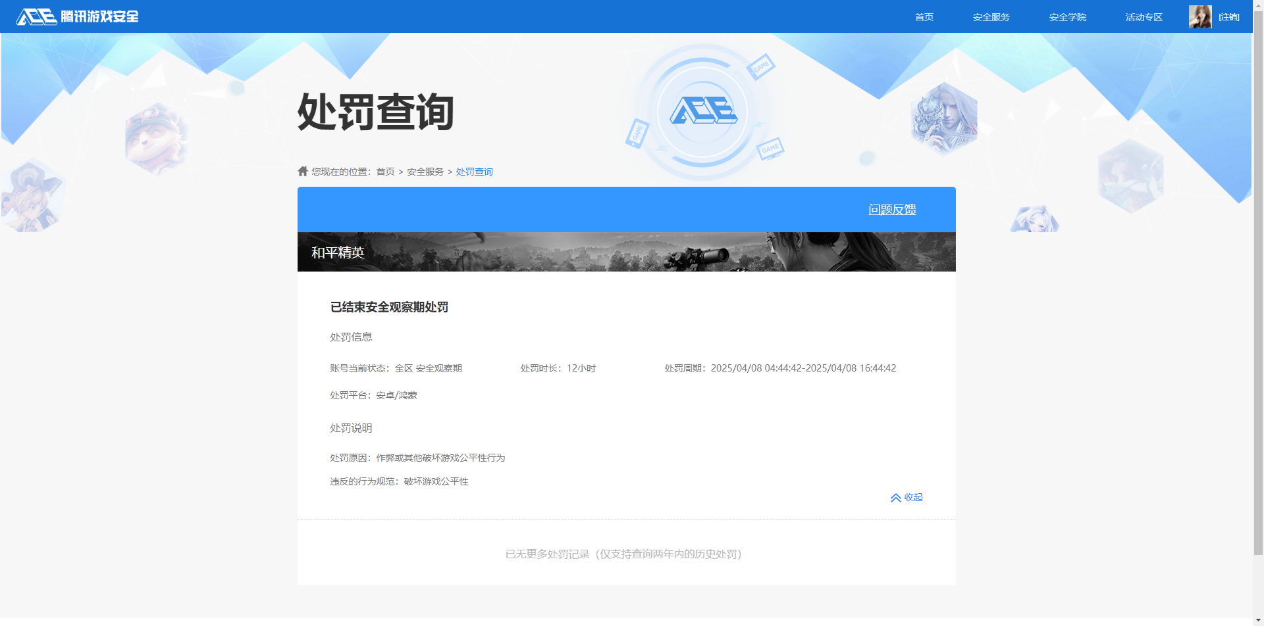Follow the 首页 breadcrumb link
The height and width of the screenshot is (626, 1264).
tap(385, 171)
